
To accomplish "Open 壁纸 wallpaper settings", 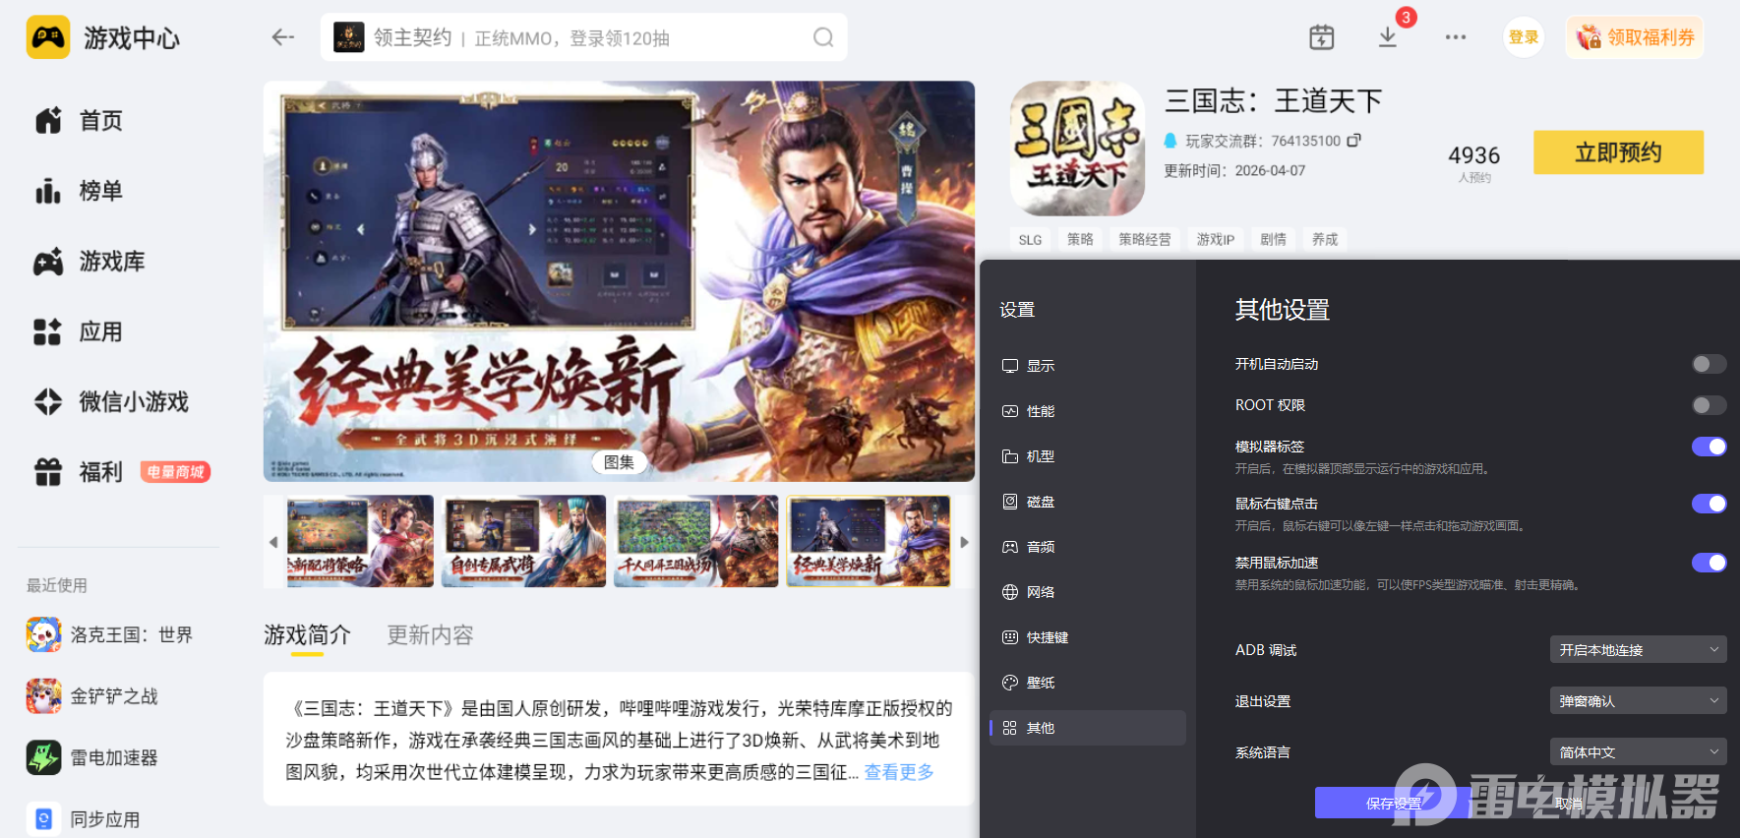I will [x=1088, y=683].
